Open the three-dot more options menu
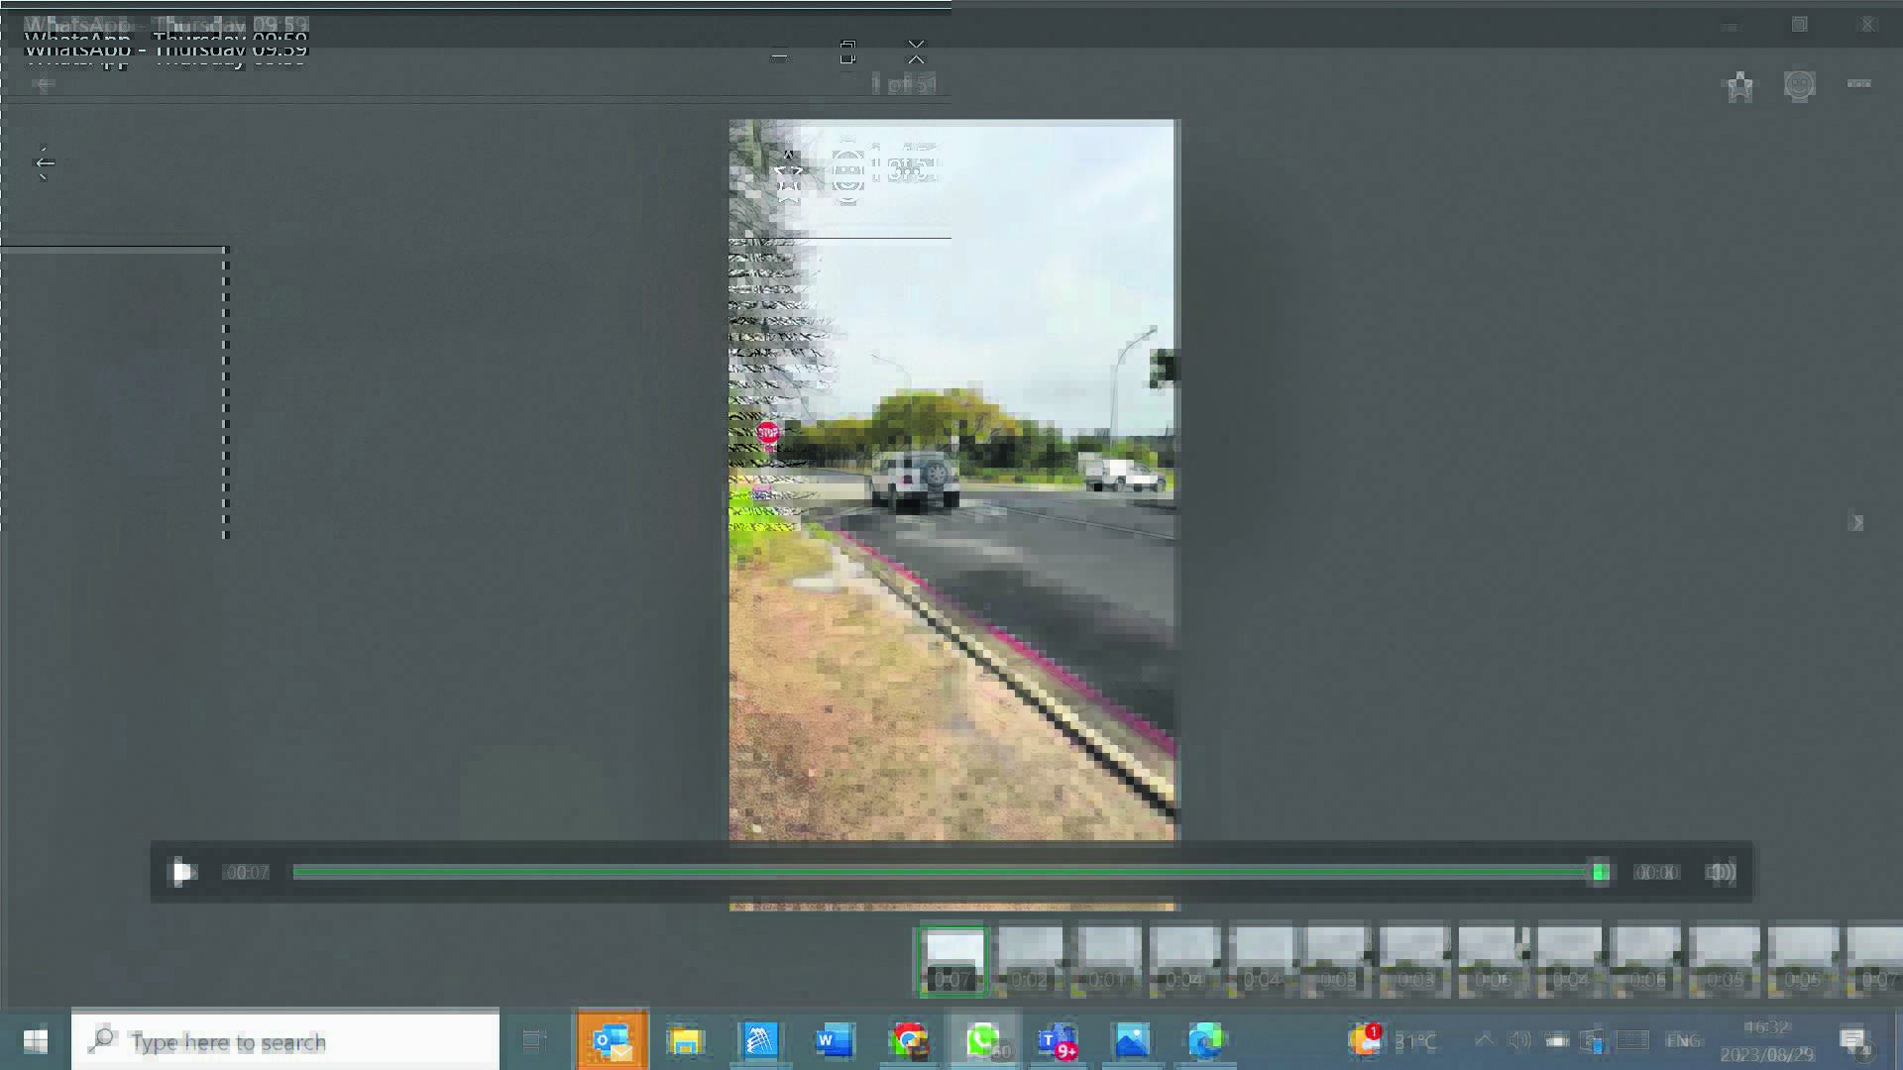This screenshot has height=1070, width=1903. click(x=1858, y=84)
